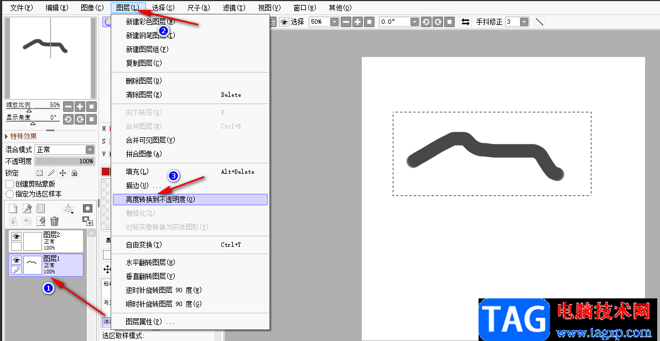
Task: Select the straight line drawing mode icon
Action: click(x=539, y=22)
